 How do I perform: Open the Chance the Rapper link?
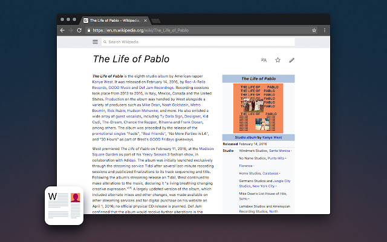click(x=140, y=122)
